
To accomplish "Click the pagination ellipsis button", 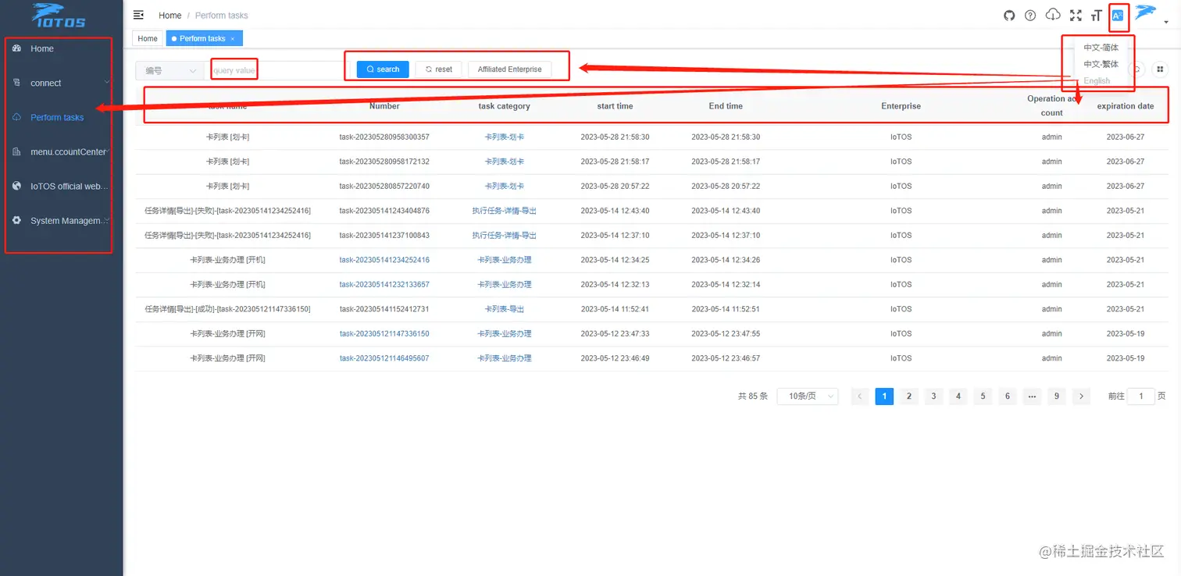I will [1032, 396].
